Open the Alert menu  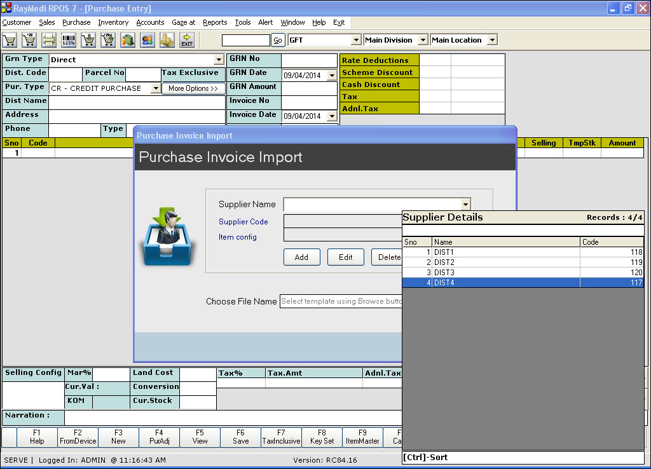266,22
